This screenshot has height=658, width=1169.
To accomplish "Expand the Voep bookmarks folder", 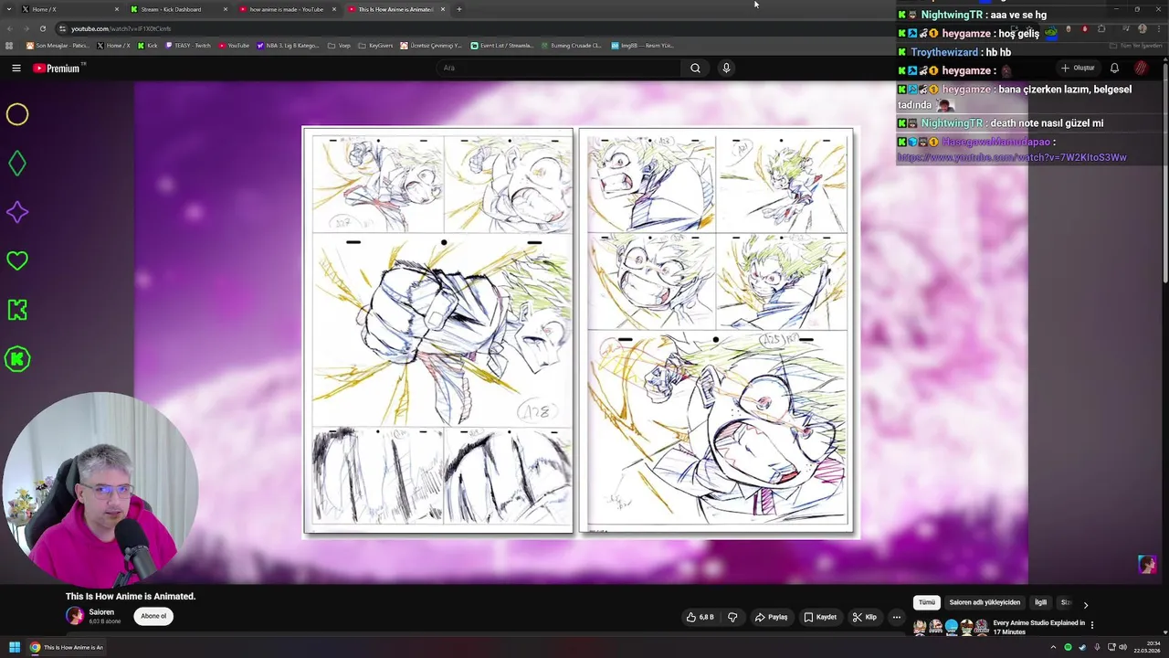I will (339, 45).
